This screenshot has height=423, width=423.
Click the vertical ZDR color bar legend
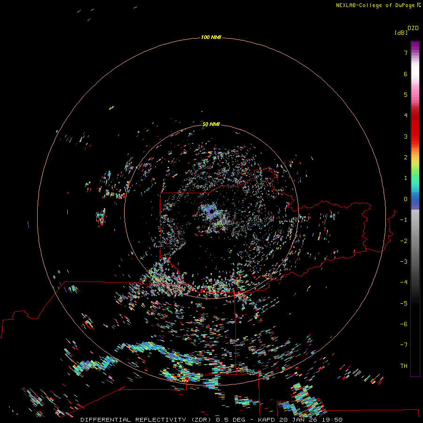tap(415, 209)
